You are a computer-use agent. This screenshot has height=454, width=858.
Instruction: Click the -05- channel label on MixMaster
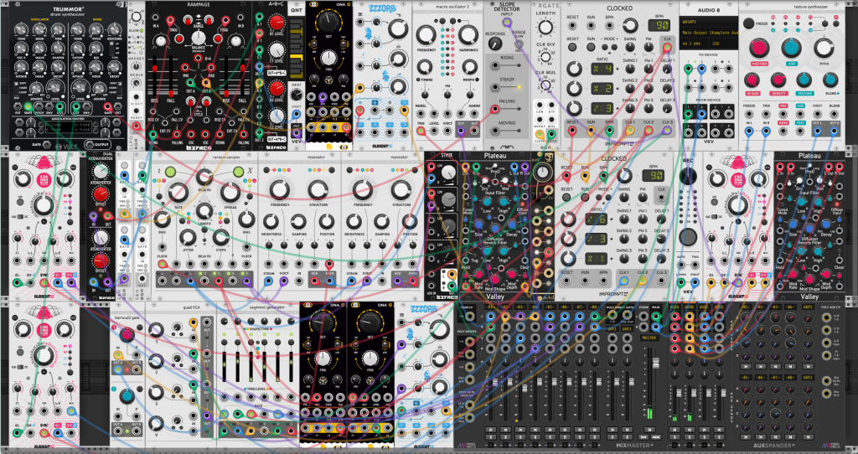point(550,308)
